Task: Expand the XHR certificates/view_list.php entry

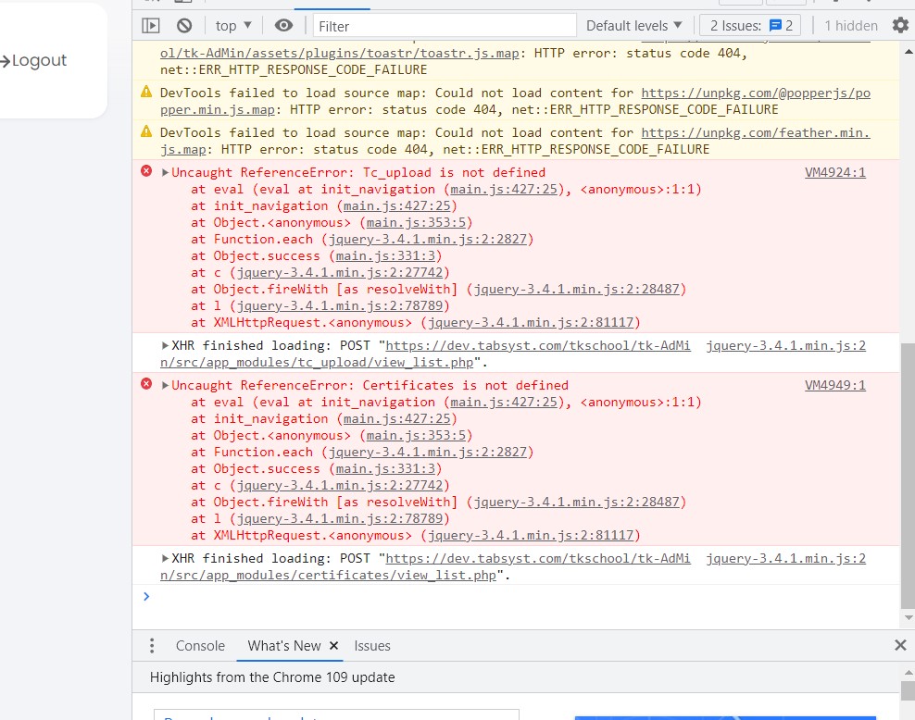Action: 165,558
